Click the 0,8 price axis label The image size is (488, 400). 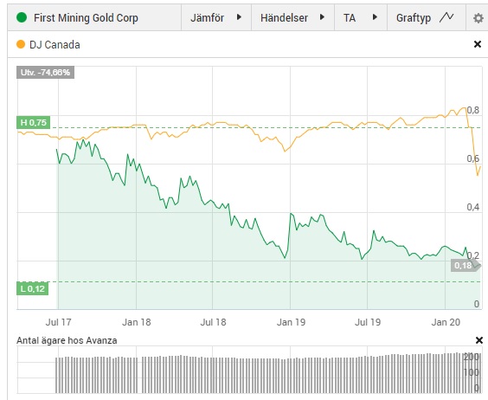(473, 110)
